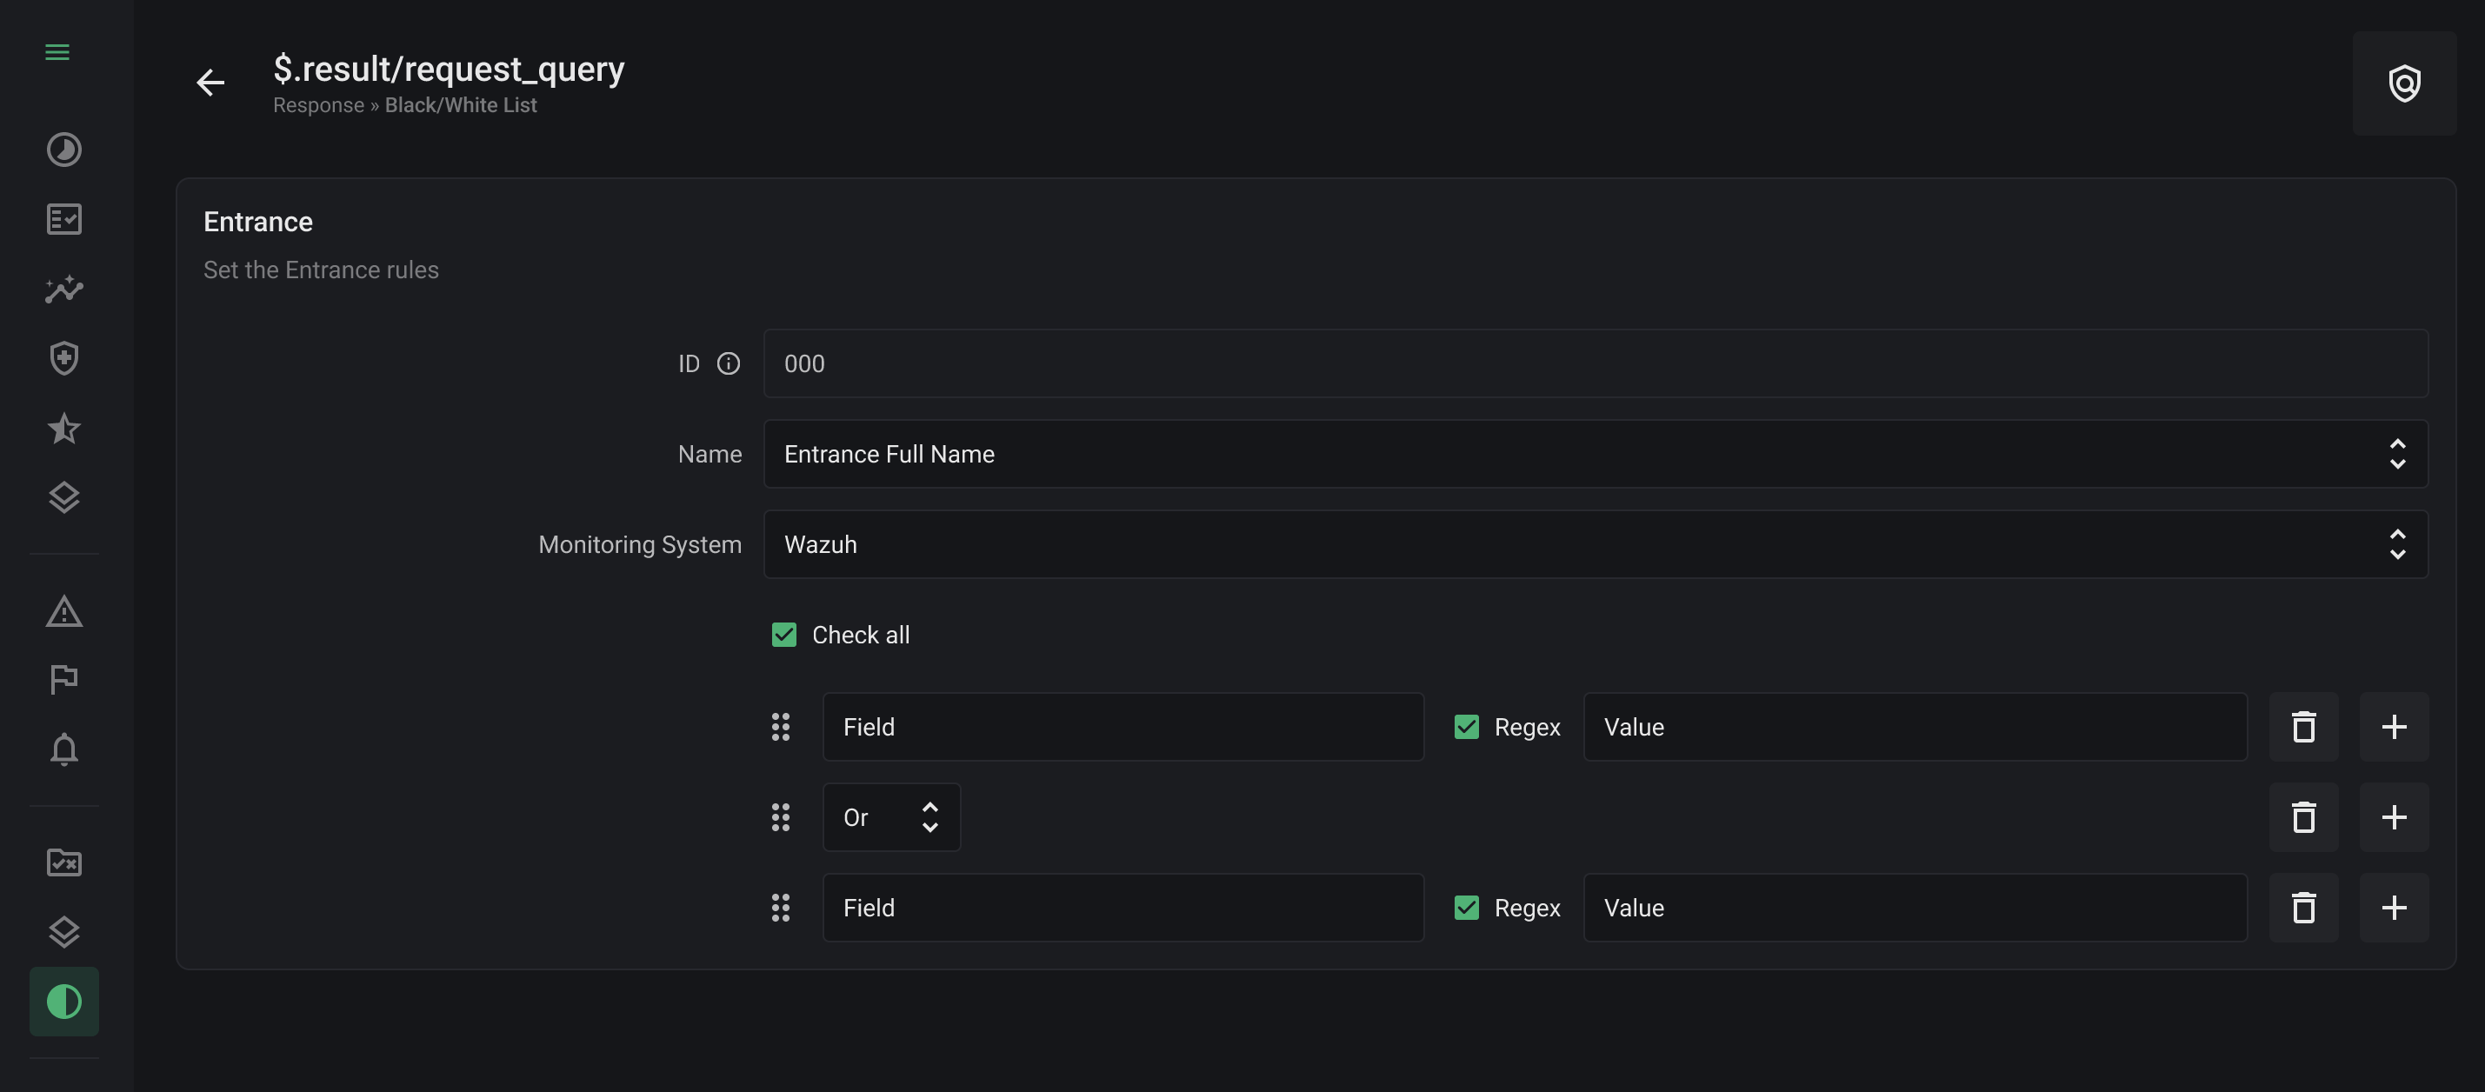This screenshot has width=2485, height=1092.
Task: Delete the first Field rule row
Action: point(2302,728)
